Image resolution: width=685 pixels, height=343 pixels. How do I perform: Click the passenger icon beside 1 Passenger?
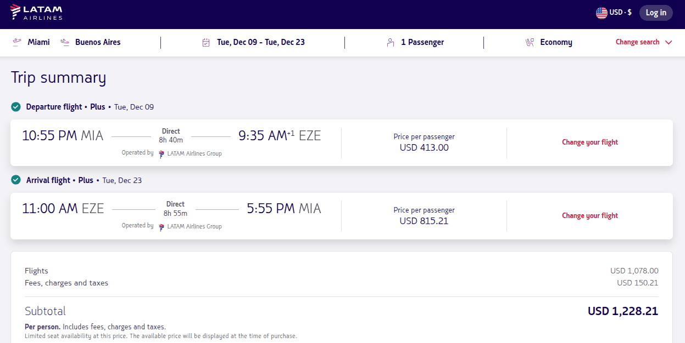point(390,42)
